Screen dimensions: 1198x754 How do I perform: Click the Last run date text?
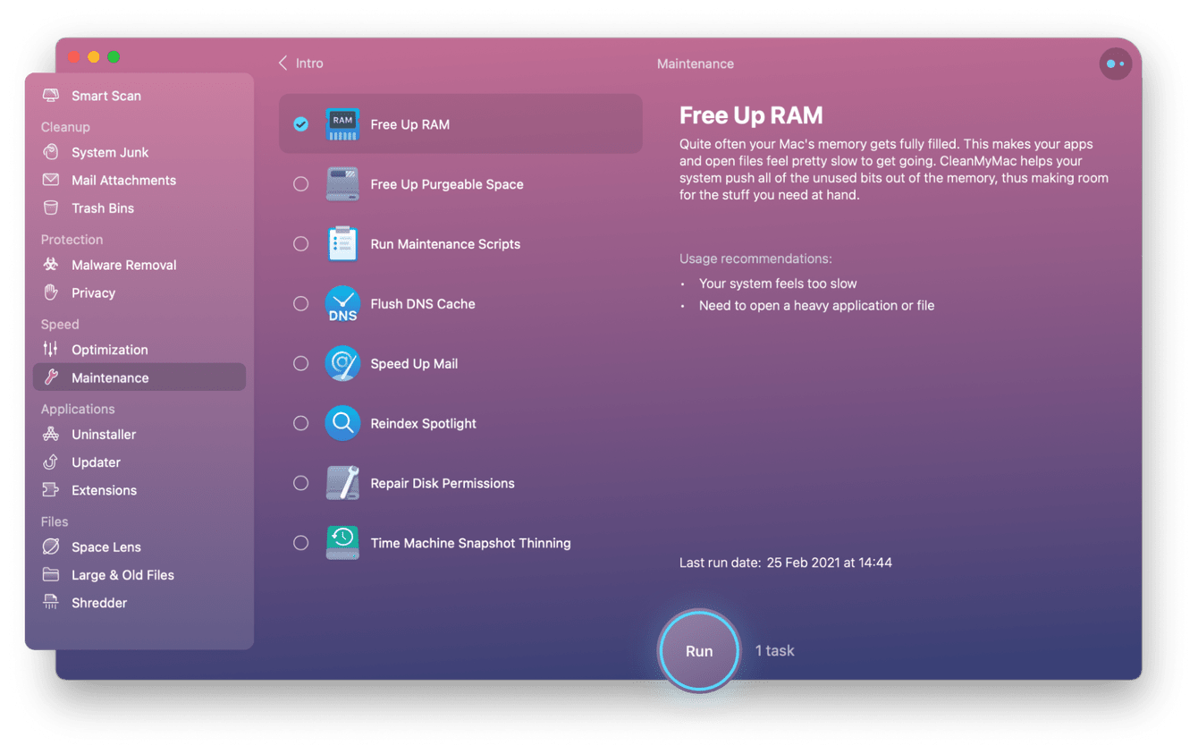pos(786,563)
